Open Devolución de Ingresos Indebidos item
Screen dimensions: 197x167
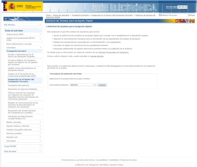(23, 89)
